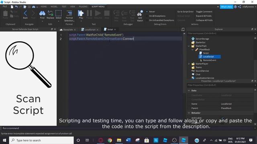257x144 pixels.
Task: Click the script view toggle icon above editor
Action: click(x=183, y=29)
